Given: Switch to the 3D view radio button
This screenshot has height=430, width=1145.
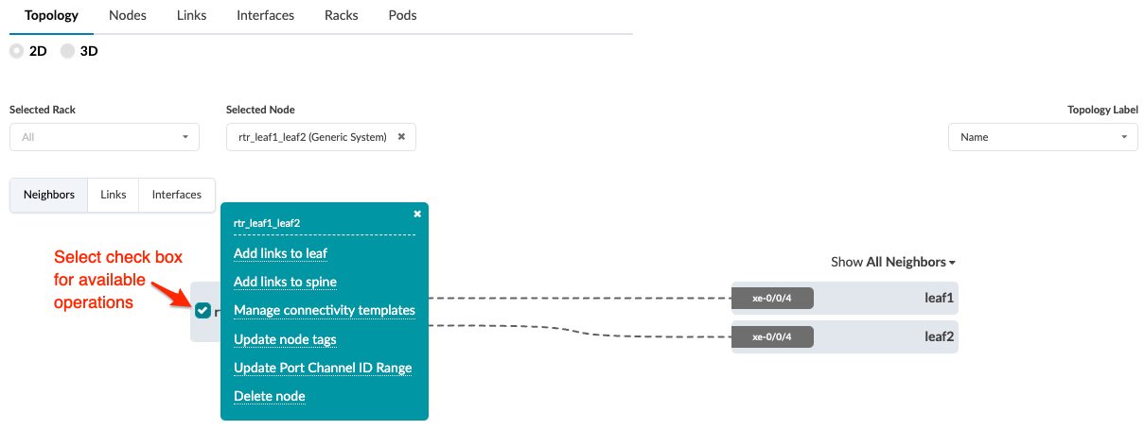Looking at the screenshot, I should tap(68, 52).
